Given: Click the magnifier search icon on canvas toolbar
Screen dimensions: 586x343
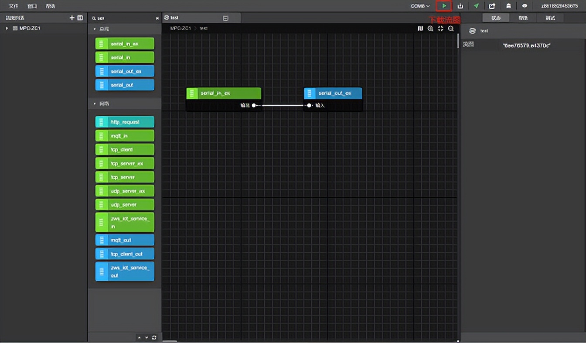Looking at the screenshot, I should pos(451,28).
